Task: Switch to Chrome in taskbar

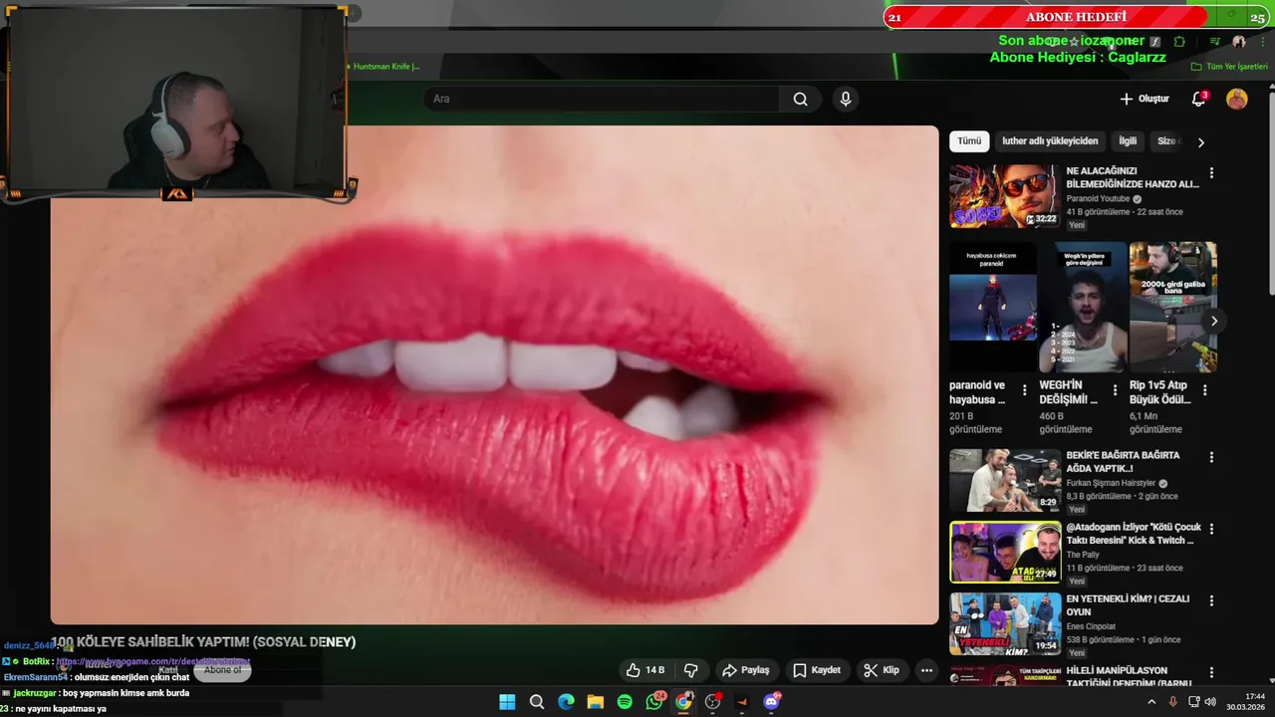Action: point(683,702)
